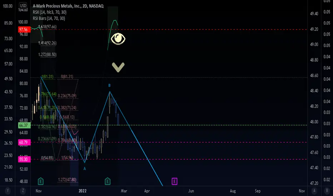Image resolution: width=333 pixels, height=196 pixels.
Task: Click the magenta 60.79 price label
Action: (24, 142)
